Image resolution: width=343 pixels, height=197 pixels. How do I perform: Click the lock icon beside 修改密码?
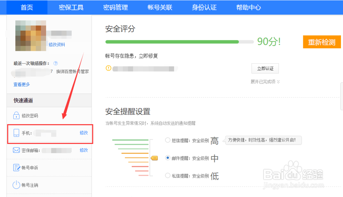pos(16,116)
